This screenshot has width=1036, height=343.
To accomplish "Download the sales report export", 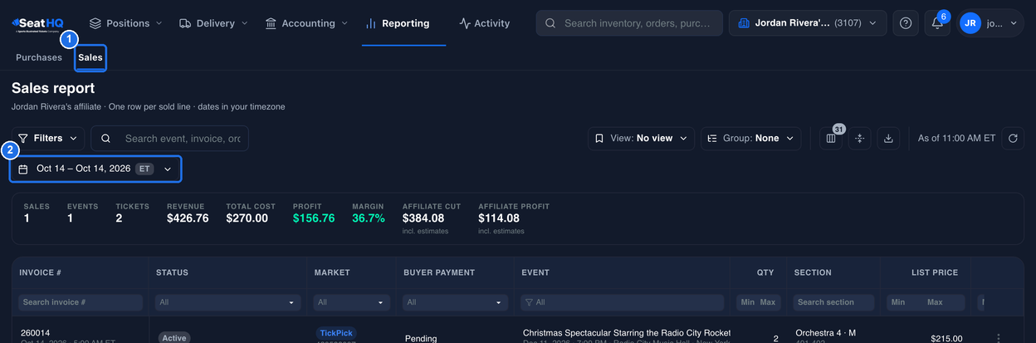I will [888, 139].
